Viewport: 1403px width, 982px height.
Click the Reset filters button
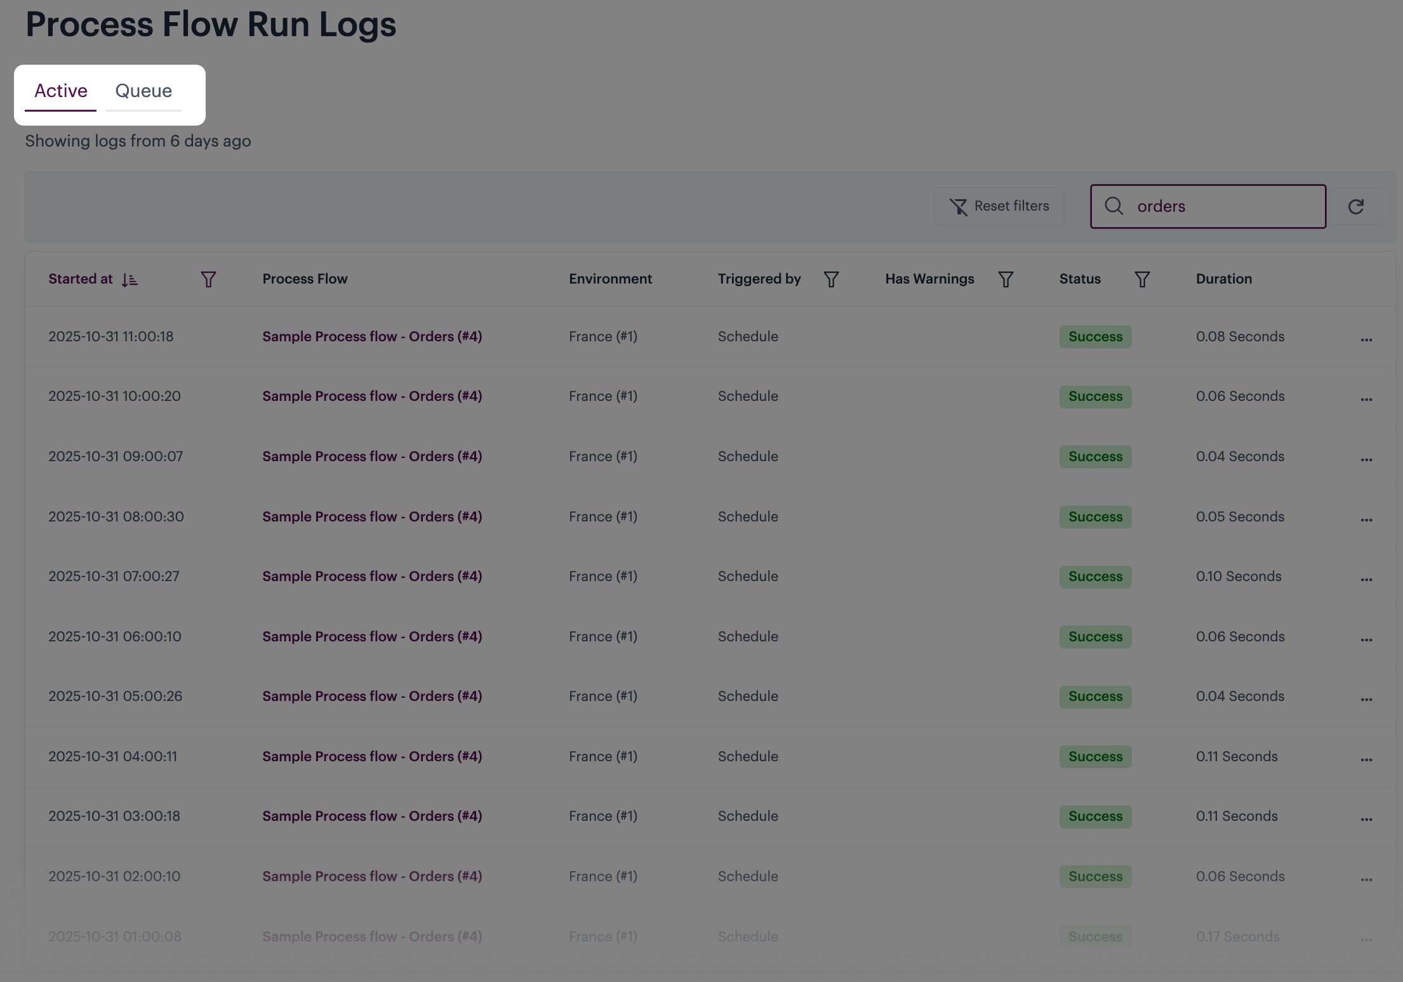pos(999,206)
